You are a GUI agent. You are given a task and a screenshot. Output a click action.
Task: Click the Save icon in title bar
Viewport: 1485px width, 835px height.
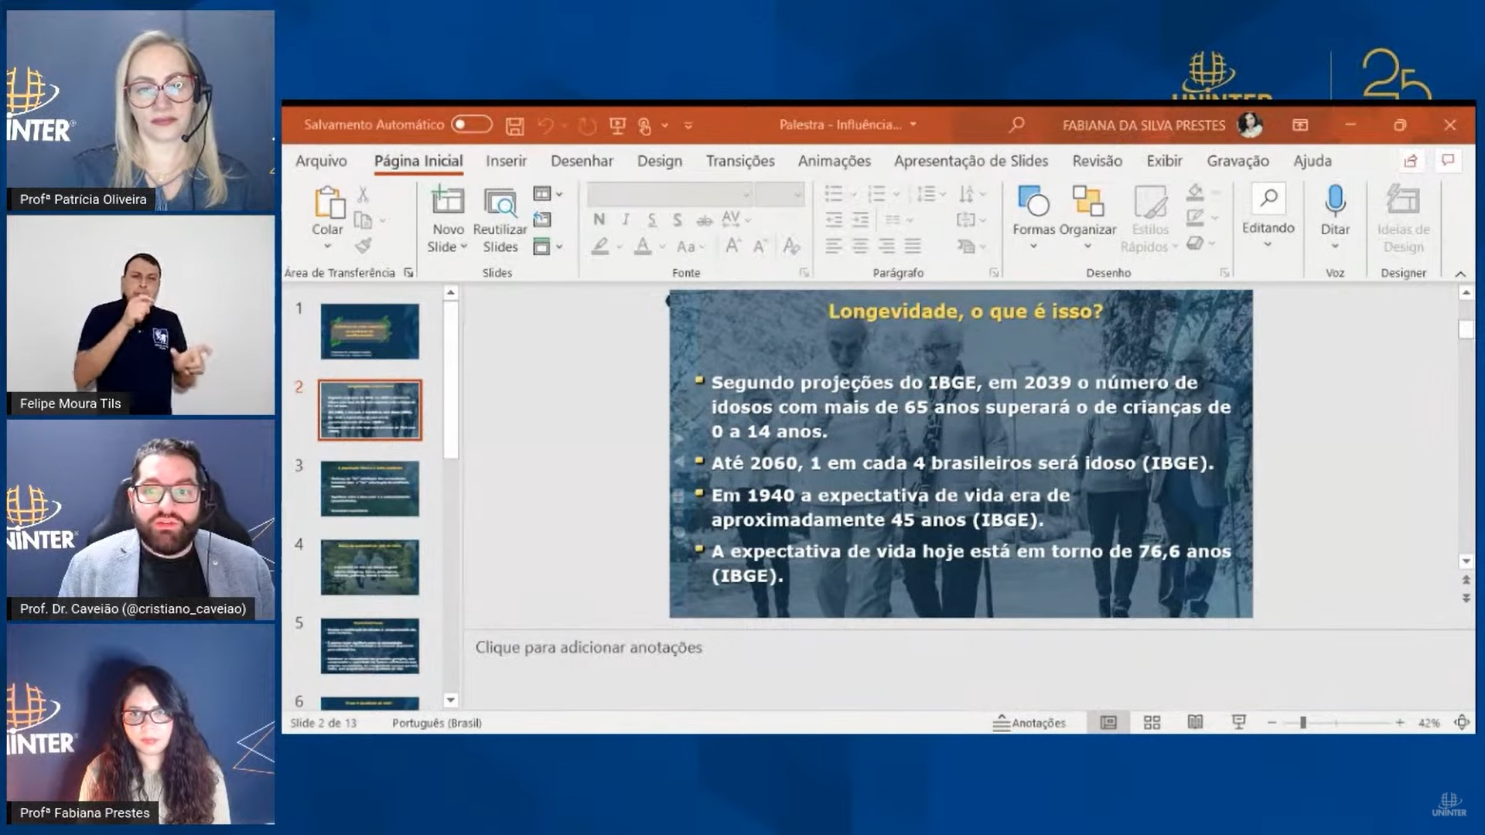point(514,125)
